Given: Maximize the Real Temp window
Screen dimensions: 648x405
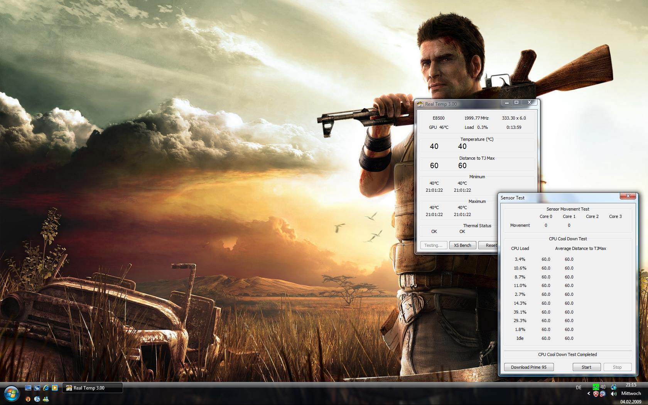Looking at the screenshot, I should point(516,103).
